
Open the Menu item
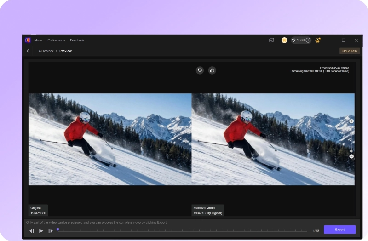pos(38,40)
